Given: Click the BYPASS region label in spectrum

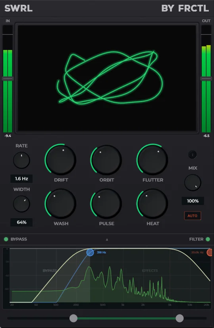Looking at the screenshot, I should click(50, 270).
